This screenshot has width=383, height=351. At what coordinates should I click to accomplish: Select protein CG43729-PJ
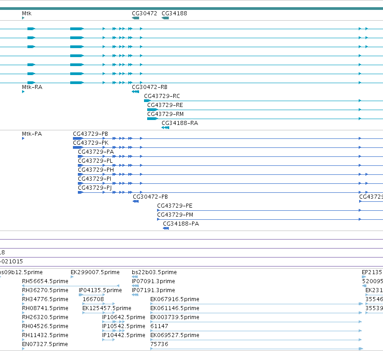click(95, 188)
